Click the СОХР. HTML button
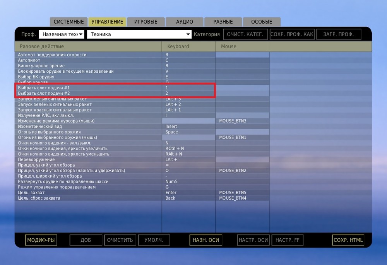The image size is (387, 265). (x=348, y=240)
